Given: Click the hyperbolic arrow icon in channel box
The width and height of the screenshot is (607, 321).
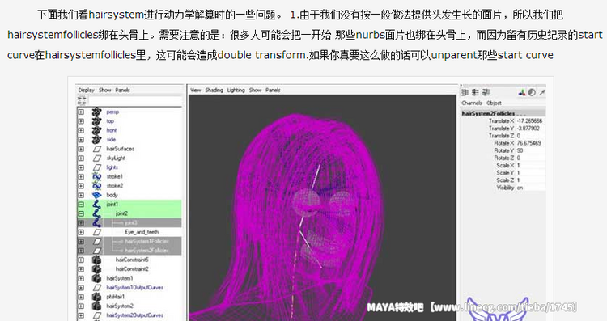Looking at the screenshot, I should point(542,92).
